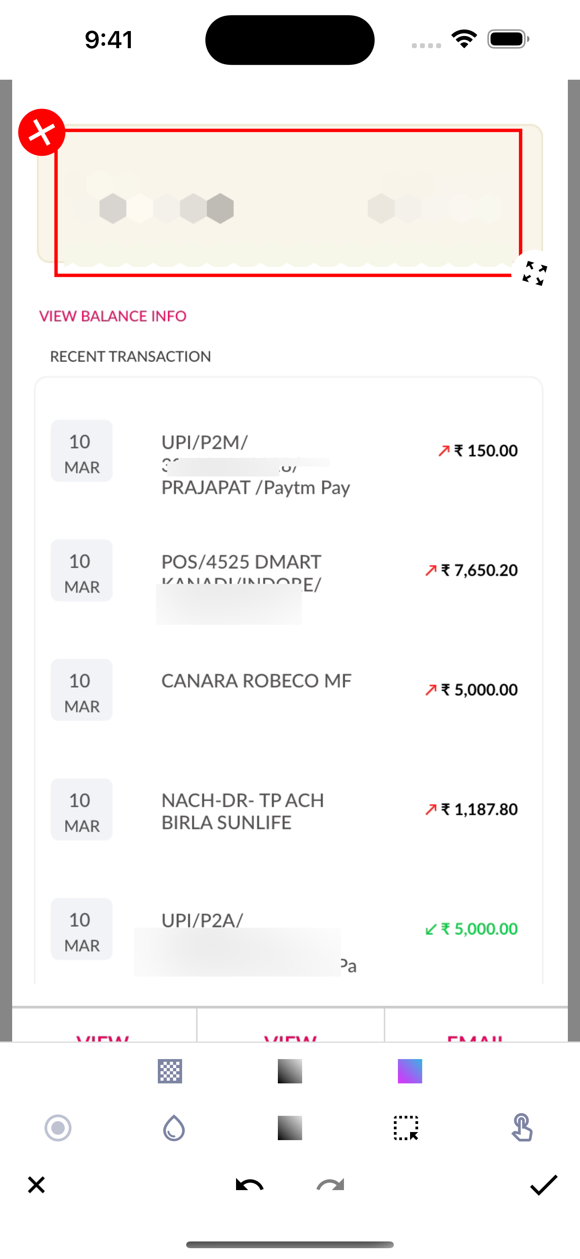Select the circular spot blur tool
Screen dimensions: 580x1259
pyautogui.click(x=58, y=1128)
